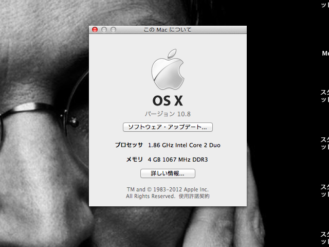
Task: Click TM and © 1983–2012 Apple Inc. text
Action: [x=168, y=189]
